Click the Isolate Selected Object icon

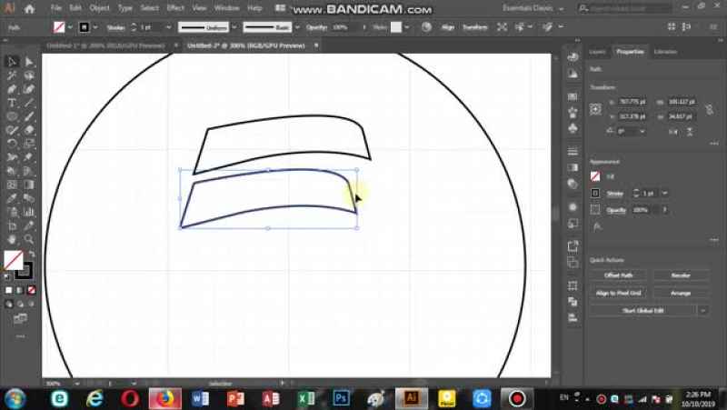pos(503,27)
